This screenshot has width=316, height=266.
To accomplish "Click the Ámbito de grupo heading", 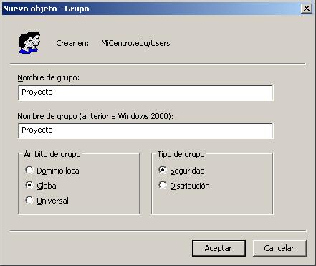I will (x=52, y=154).
